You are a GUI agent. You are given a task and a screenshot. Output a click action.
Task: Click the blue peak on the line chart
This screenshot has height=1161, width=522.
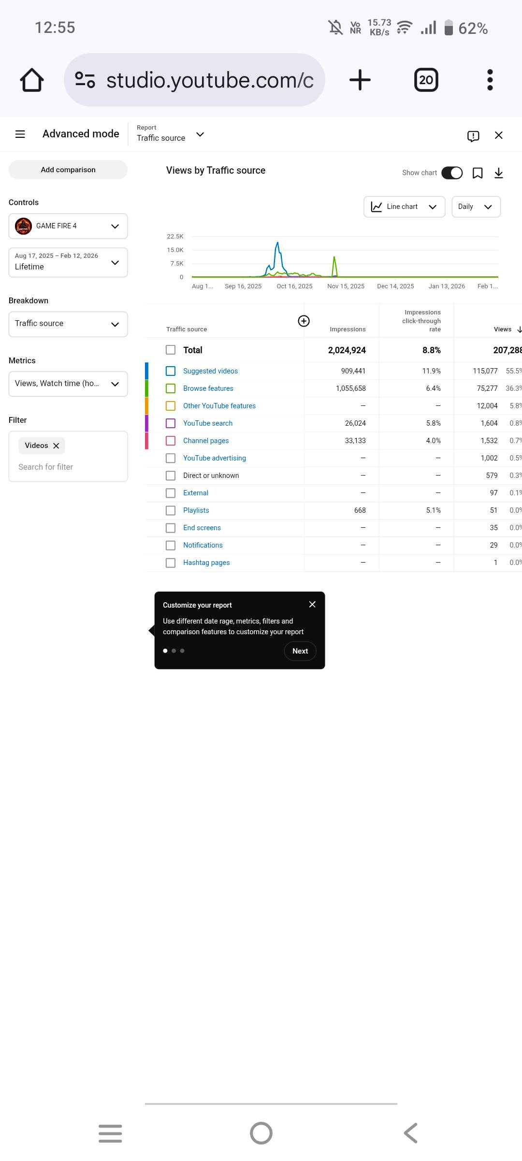(277, 243)
